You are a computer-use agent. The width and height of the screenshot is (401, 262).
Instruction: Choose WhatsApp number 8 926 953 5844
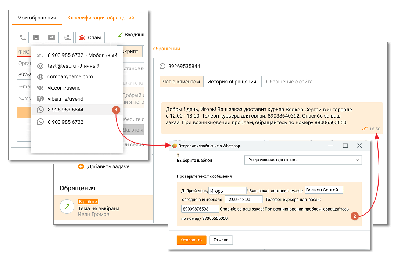pos(77,110)
